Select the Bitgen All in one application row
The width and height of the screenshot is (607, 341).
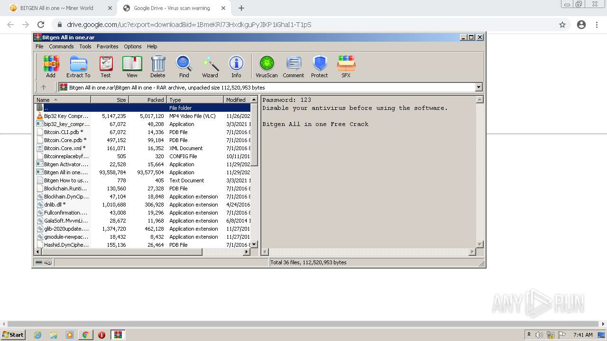(x=142, y=172)
